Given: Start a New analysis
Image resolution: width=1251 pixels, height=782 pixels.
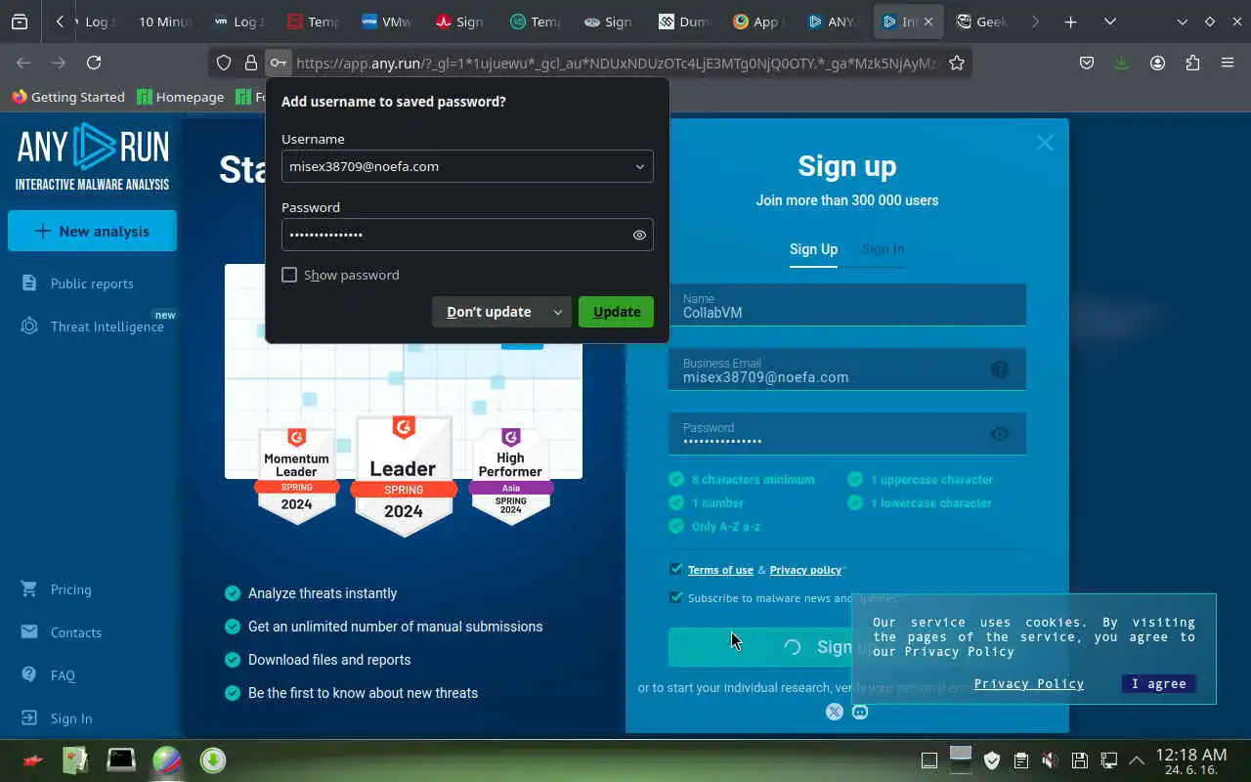Looking at the screenshot, I should (x=92, y=231).
